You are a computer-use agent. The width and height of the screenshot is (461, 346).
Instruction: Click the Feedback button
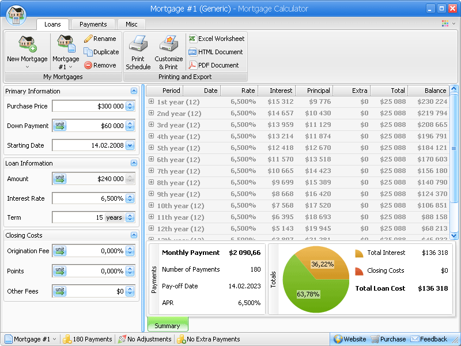(x=429, y=339)
